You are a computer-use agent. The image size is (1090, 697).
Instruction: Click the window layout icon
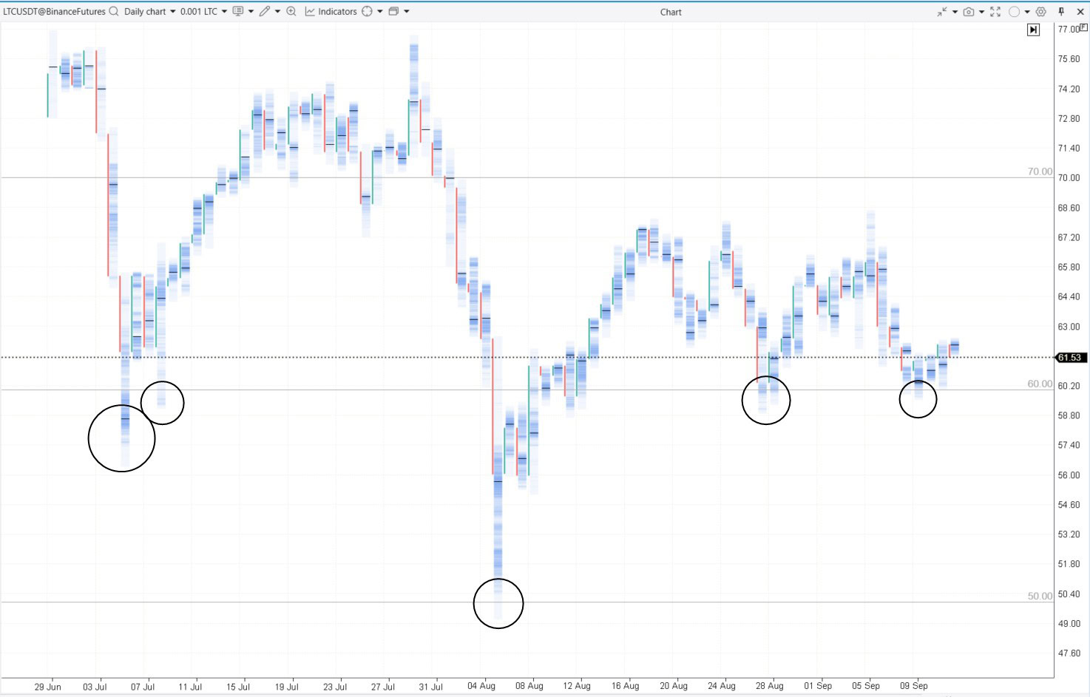click(393, 12)
